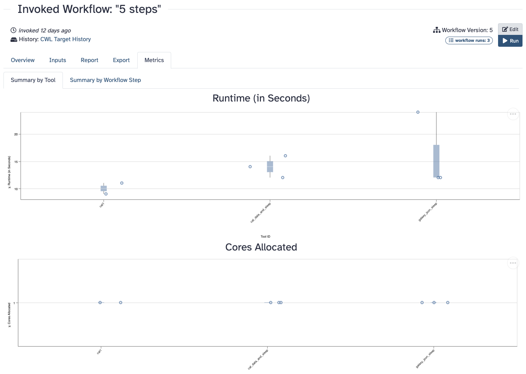The height and width of the screenshot is (374, 526).
Task: Click the Edit button
Action: [x=510, y=29]
